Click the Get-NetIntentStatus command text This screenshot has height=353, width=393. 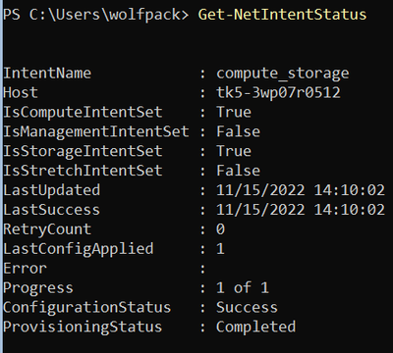(x=282, y=15)
